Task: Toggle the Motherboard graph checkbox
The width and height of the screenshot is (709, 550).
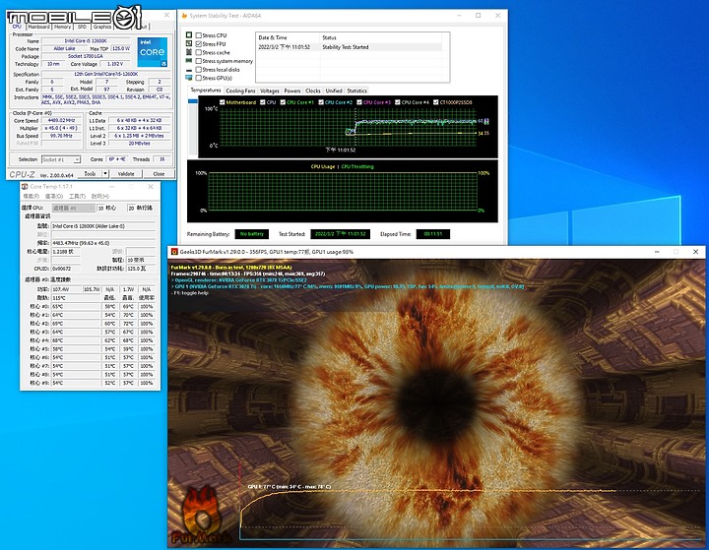Action: click(222, 102)
